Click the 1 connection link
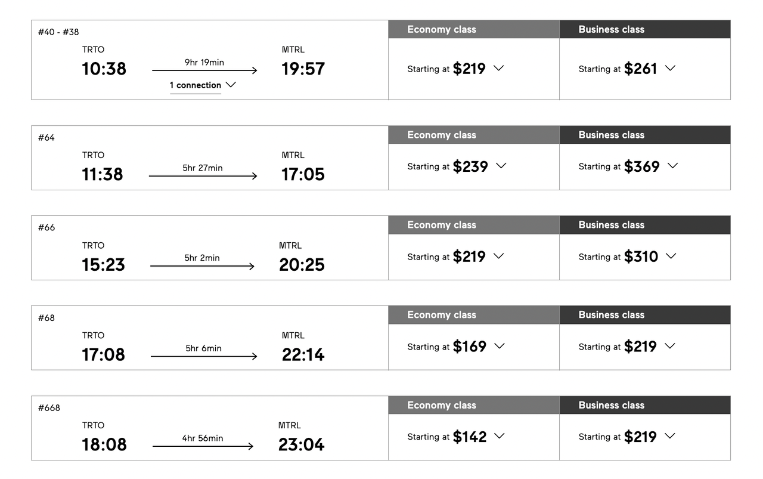 pyautogui.click(x=196, y=85)
